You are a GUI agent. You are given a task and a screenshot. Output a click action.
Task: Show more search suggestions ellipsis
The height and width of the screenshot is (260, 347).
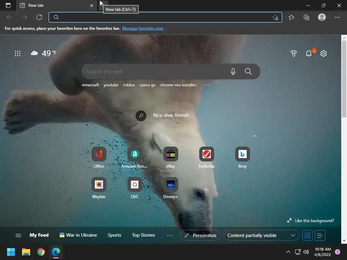point(207,85)
